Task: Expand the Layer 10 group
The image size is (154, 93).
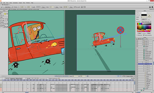Action: click(x=144, y=71)
